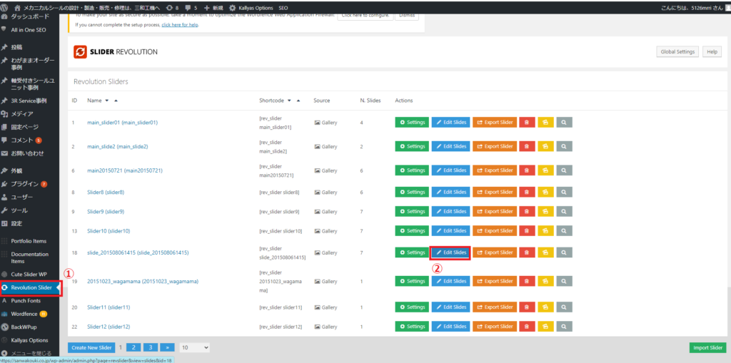Click Edit Slides for slide_201508061415
The width and height of the screenshot is (731, 363).
[450, 252]
